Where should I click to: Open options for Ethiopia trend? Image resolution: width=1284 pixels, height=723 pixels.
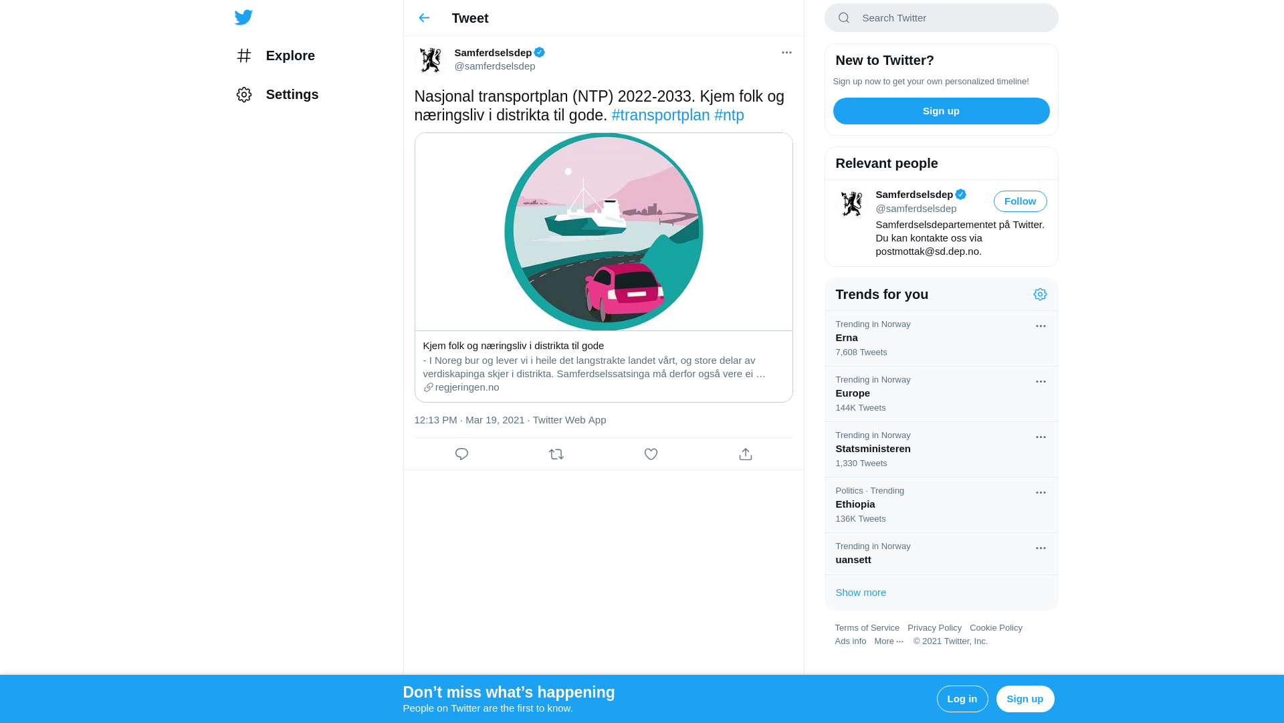[1041, 493]
